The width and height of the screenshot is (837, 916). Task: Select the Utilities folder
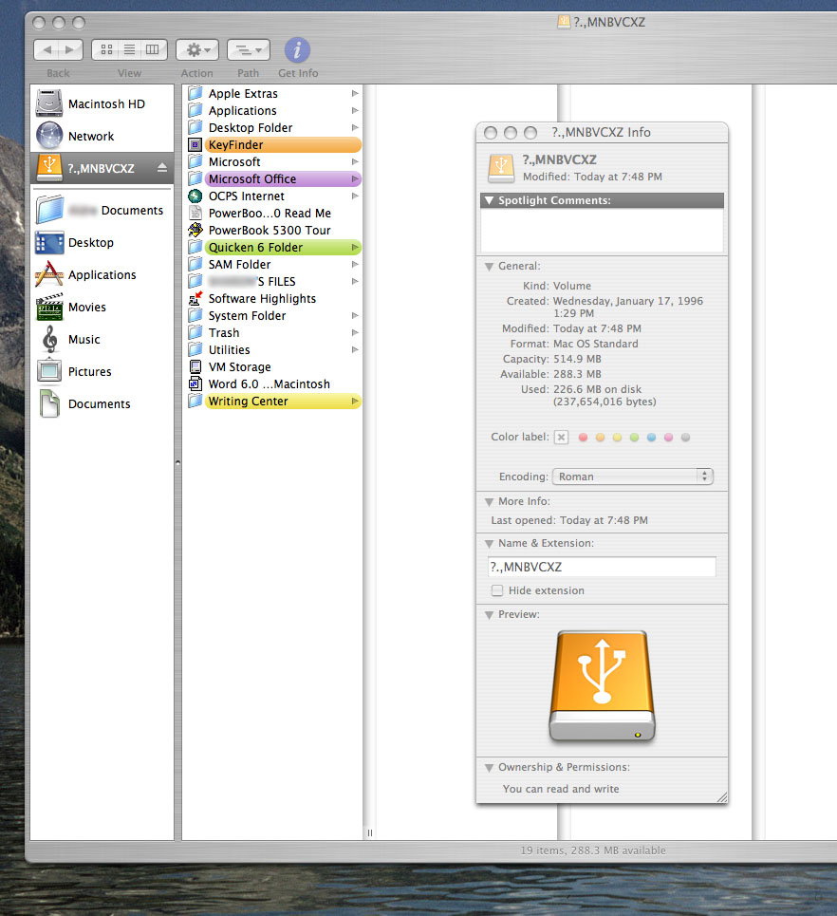pos(274,350)
